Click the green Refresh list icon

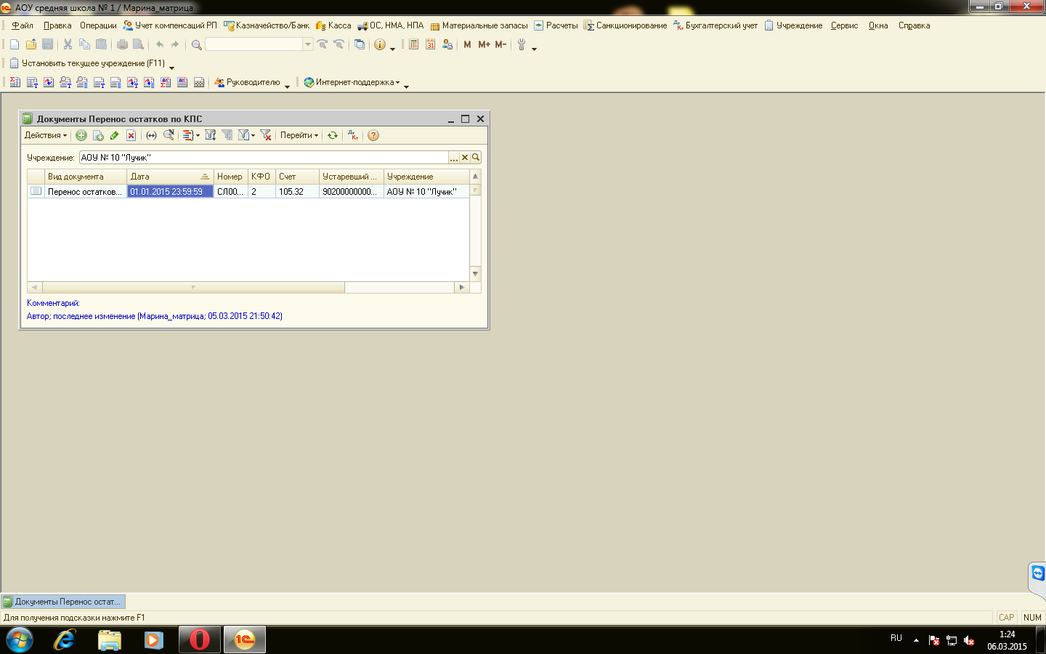(333, 135)
